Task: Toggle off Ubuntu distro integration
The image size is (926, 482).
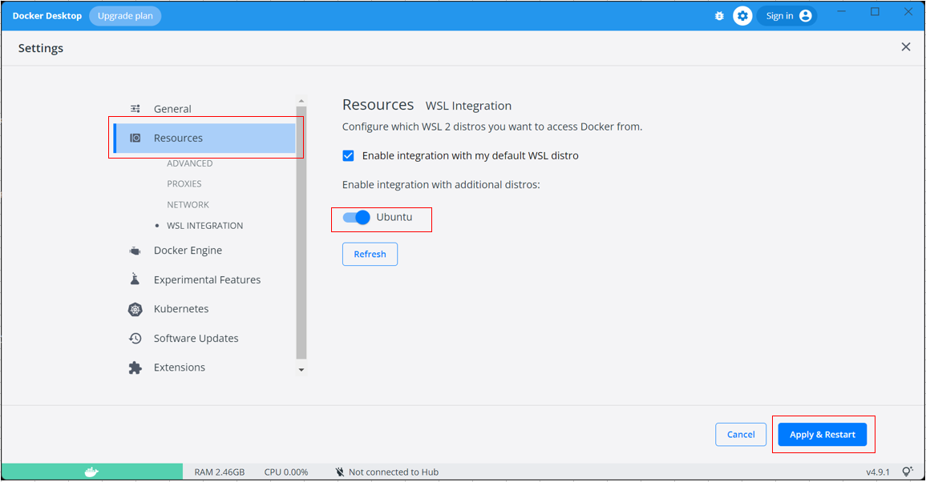Action: coord(356,217)
